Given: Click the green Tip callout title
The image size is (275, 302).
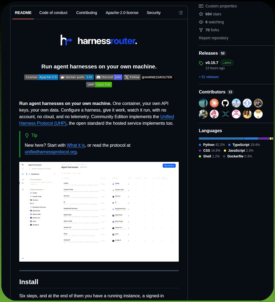Looking at the screenshot, I should pyautogui.click(x=31, y=135).
